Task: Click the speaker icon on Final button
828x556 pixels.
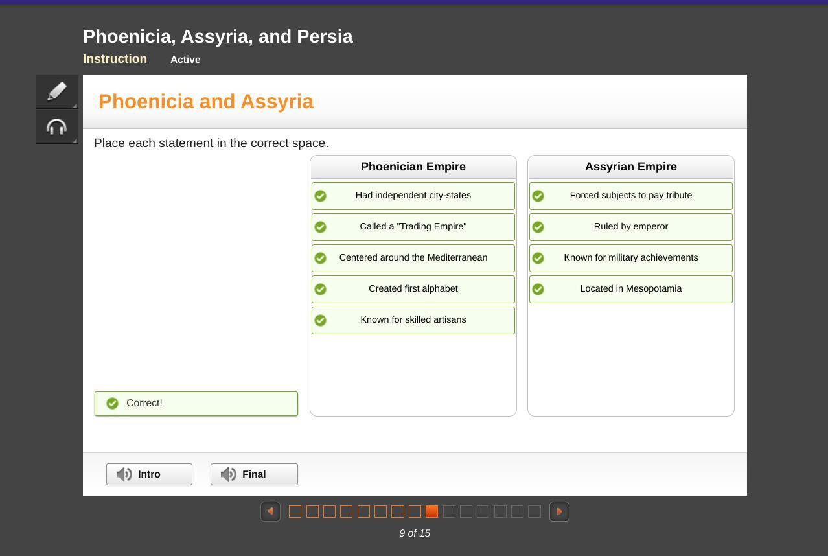Action: tap(229, 474)
